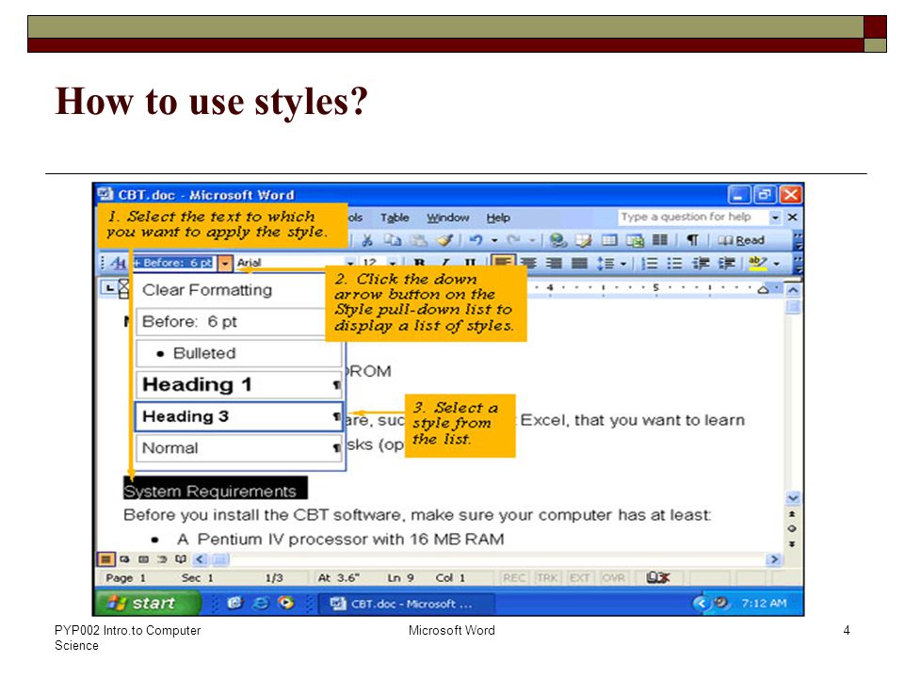The image size is (904, 678).
Task: Open the Redo history dropdown arrow
Action: 532,240
